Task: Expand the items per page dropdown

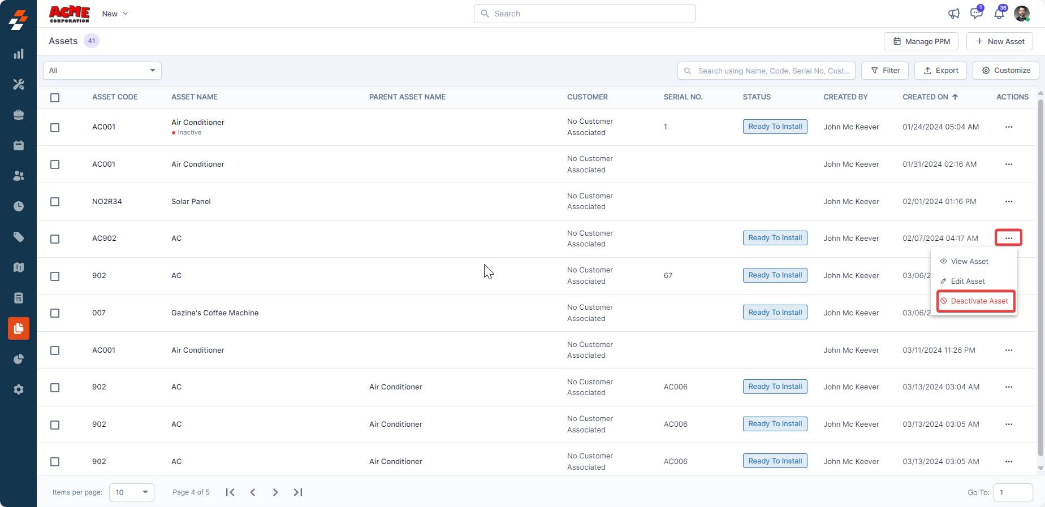Action: pos(131,492)
